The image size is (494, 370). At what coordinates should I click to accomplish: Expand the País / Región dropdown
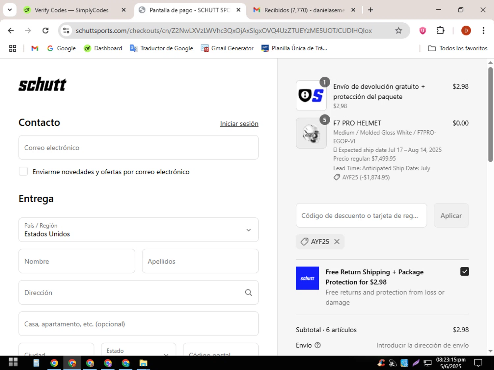click(x=139, y=230)
